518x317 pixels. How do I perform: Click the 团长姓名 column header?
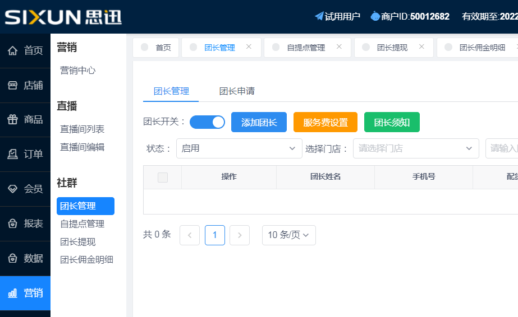(326, 176)
